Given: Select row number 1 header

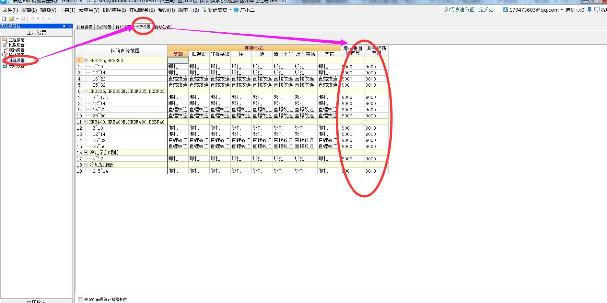Looking at the screenshot, I should coord(79,60).
